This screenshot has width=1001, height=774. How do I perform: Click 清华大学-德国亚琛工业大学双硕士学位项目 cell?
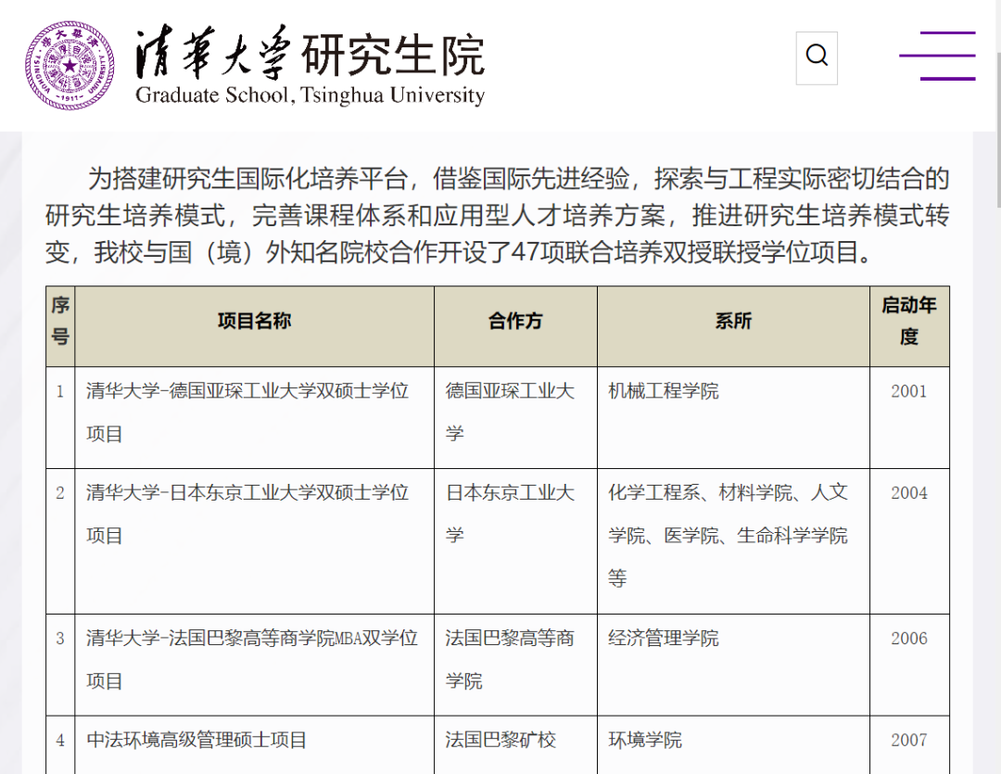click(x=255, y=418)
